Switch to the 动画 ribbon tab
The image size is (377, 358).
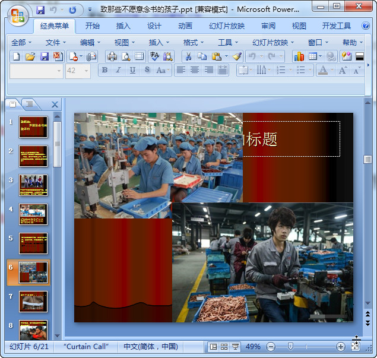(x=185, y=26)
